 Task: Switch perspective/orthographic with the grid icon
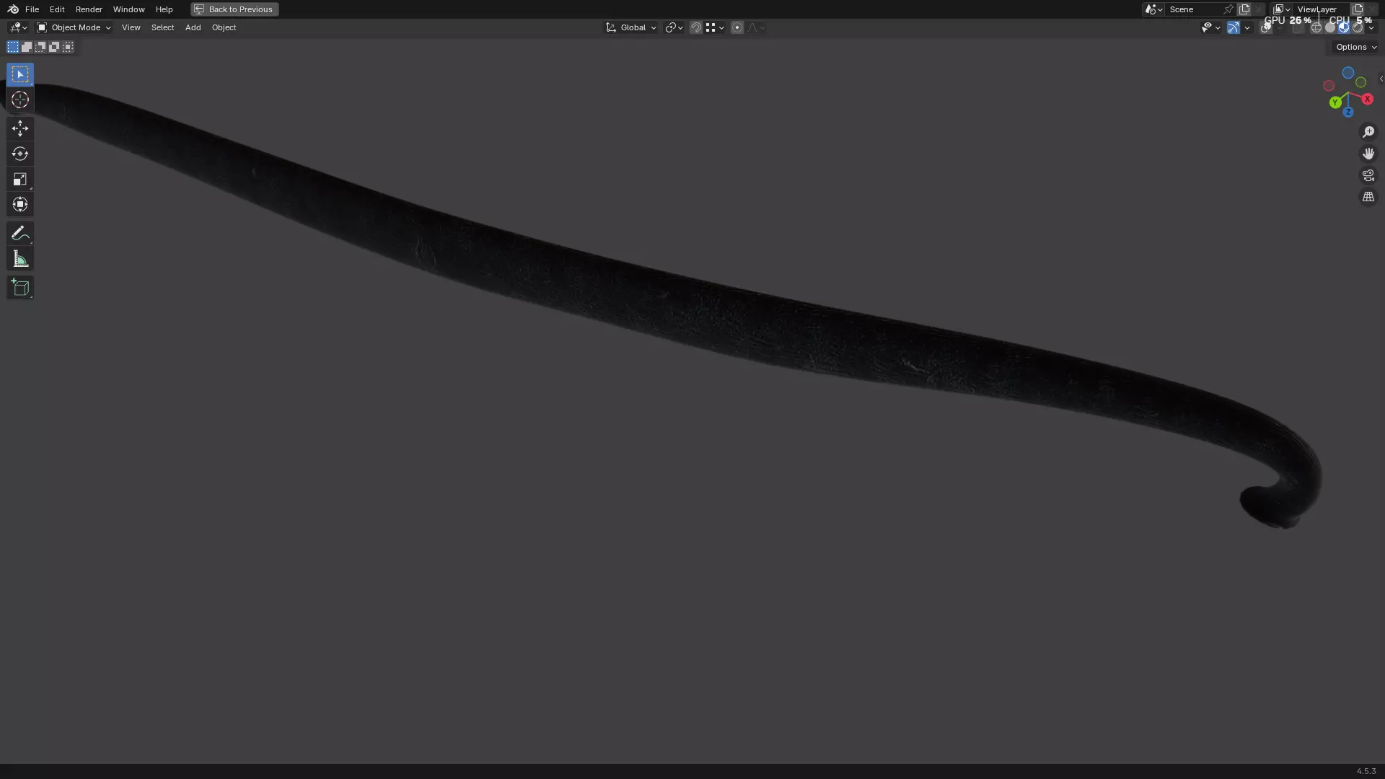[x=1368, y=197]
